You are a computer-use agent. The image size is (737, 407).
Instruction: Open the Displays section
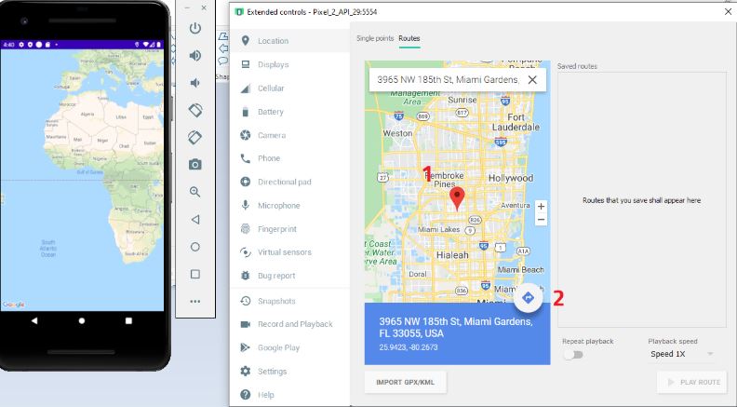[x=289, y=64]
